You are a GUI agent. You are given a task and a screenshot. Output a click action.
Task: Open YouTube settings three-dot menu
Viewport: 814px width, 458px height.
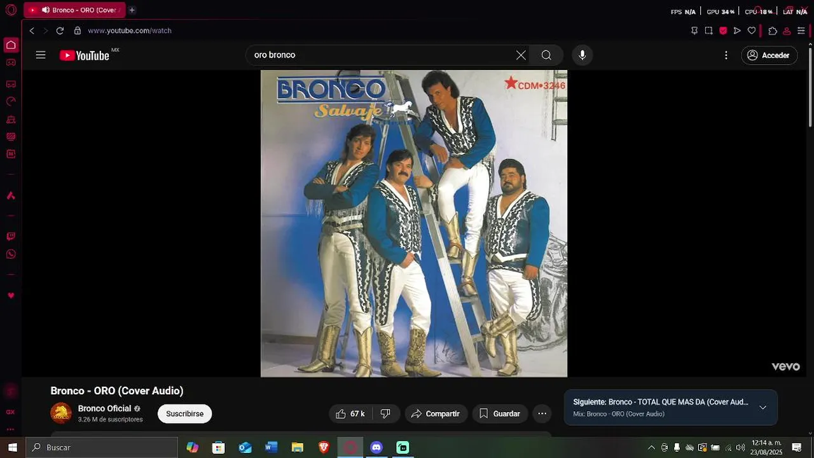(726, 55)
